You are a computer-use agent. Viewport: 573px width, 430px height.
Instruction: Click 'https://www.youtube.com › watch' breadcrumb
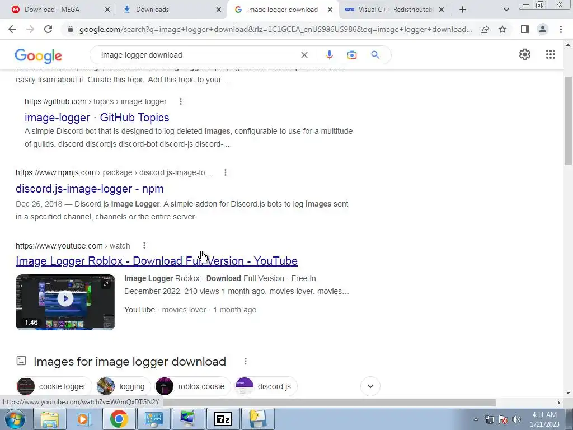[73, 246]
